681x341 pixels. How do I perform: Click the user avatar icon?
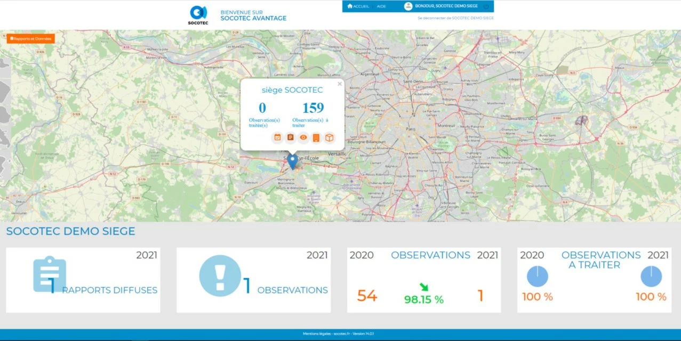(408, 6)
